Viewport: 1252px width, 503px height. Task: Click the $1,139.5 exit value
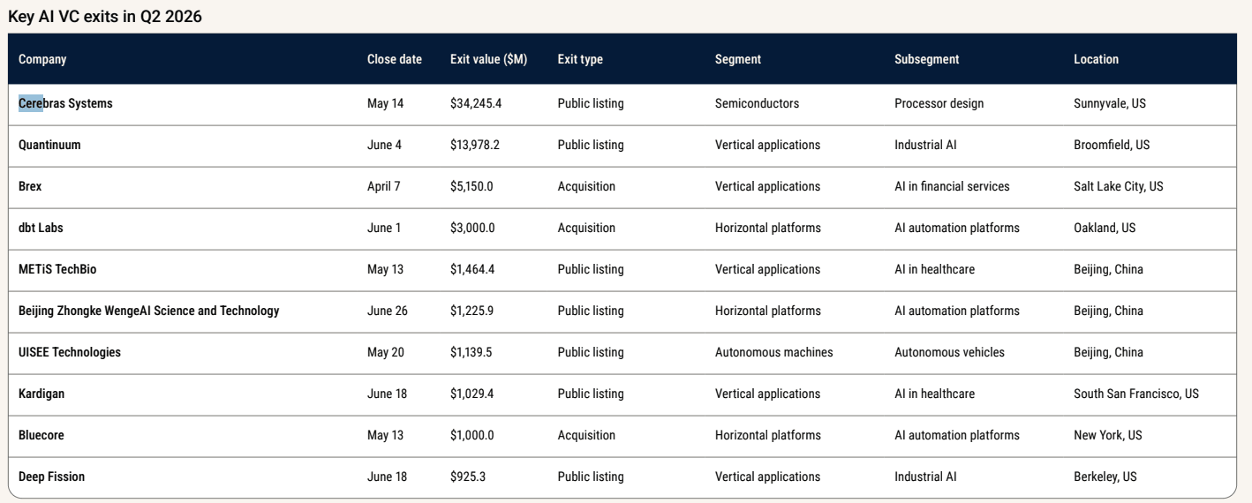[x=471, y=352]
